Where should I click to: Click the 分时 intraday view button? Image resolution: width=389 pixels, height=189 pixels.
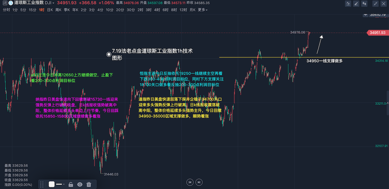[x=6, y=10]
